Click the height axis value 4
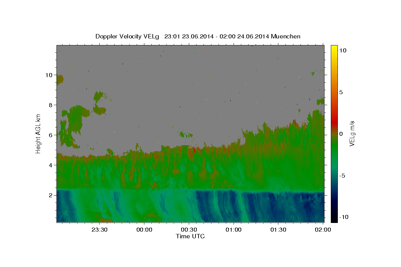 coord(51,165)
